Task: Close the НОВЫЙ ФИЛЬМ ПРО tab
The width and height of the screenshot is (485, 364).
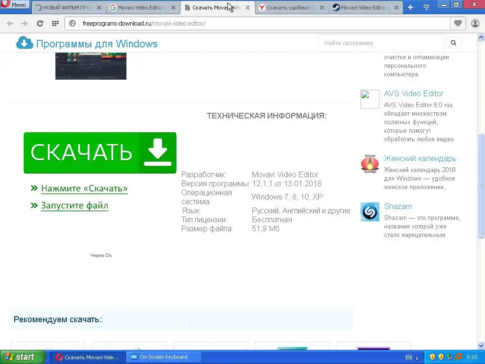Action: tap(99, 8)
